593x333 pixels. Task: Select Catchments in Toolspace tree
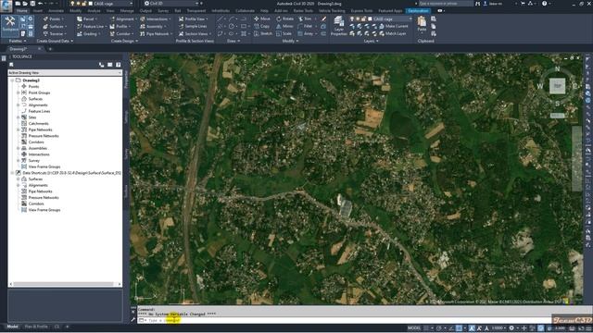click(x=38, y=123)
